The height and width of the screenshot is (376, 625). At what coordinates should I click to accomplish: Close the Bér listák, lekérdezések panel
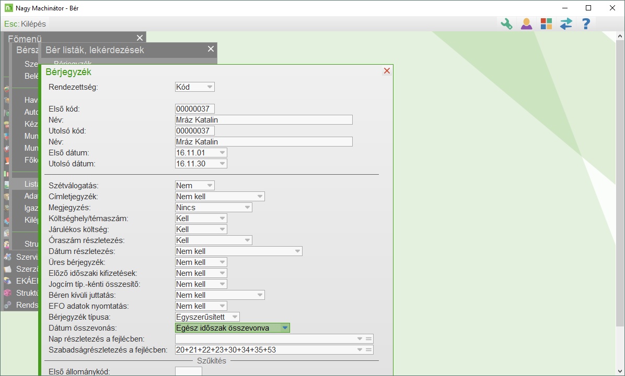[211, 49]
